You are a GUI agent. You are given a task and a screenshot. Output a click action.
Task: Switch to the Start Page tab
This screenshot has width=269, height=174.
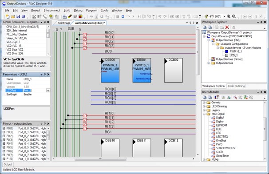click(64, 23)
